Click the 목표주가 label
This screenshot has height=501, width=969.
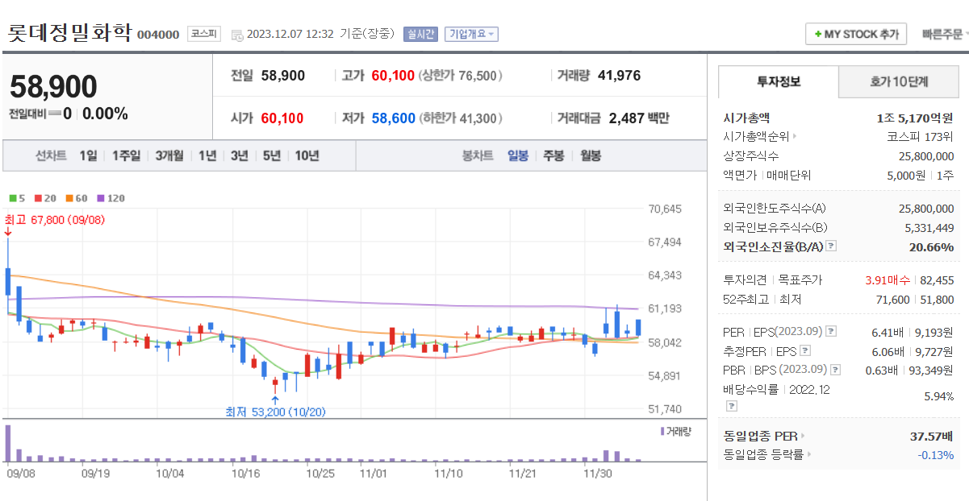tap(800, 280)
